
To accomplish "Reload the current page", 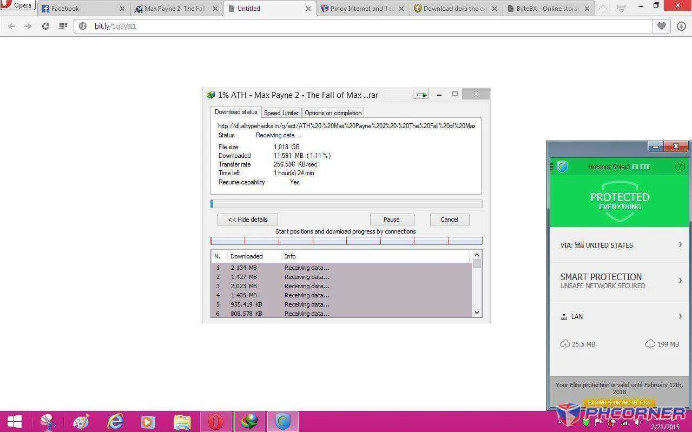I will coord(45,26).
